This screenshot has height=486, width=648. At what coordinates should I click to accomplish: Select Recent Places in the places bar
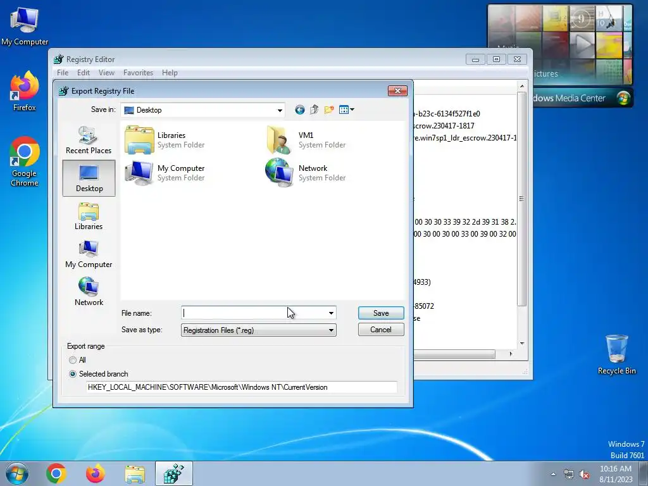[89, 140]
